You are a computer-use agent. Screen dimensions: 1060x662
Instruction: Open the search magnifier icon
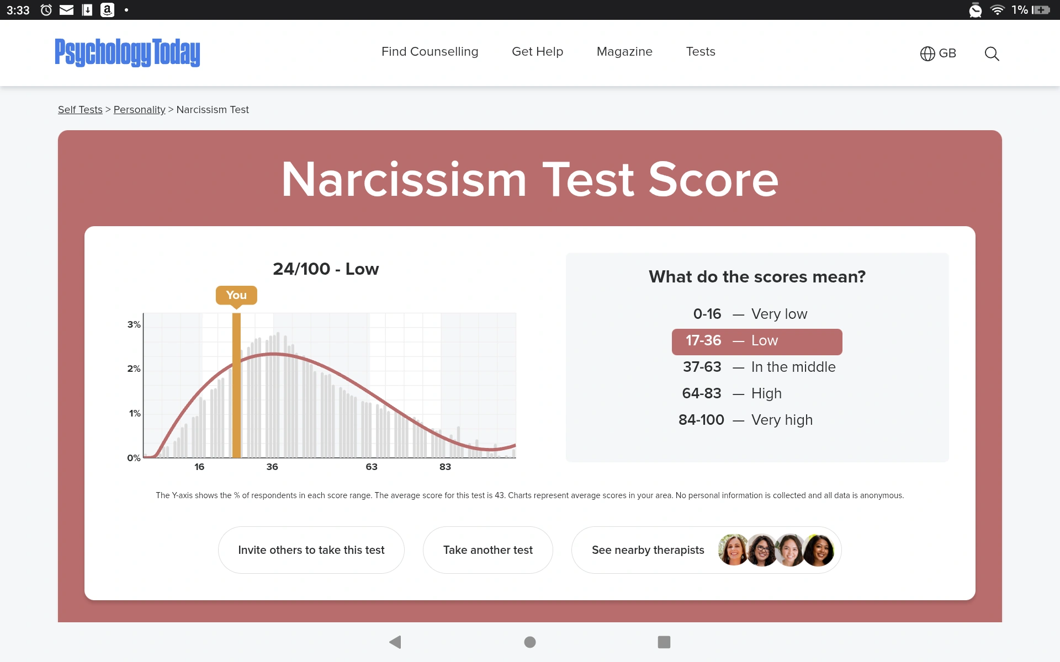pos(992,54)
